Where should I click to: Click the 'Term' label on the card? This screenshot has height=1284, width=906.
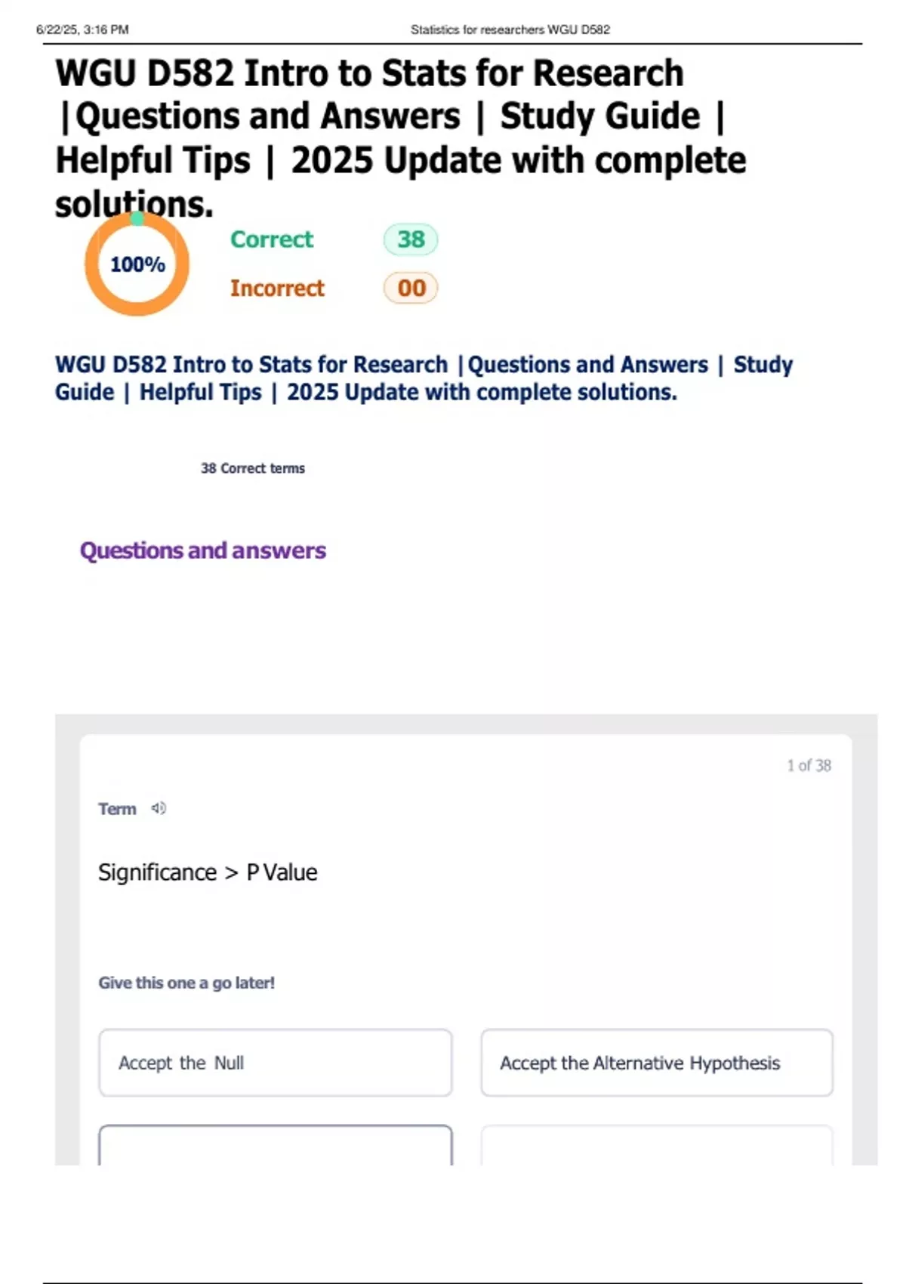pos(117,809)
